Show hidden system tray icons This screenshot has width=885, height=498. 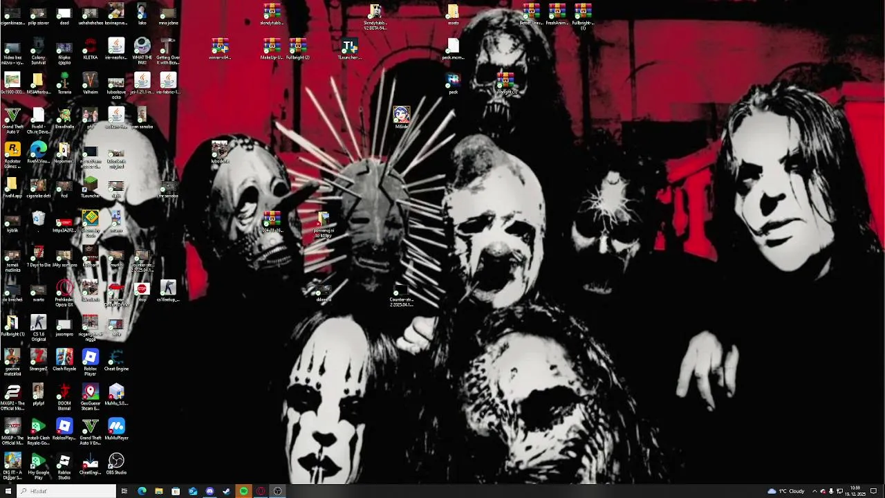tap(814, 491)
